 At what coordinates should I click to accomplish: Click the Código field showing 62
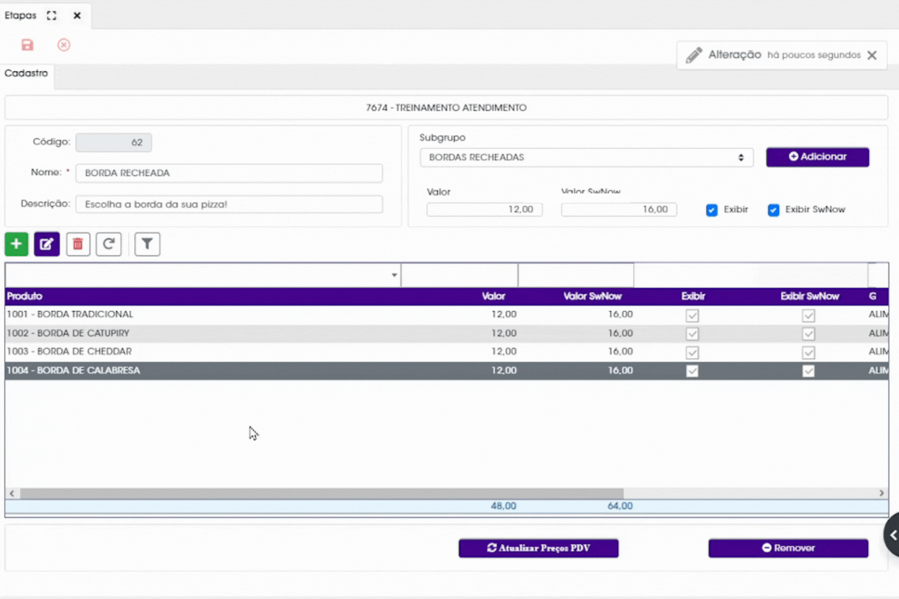[114, 142]
